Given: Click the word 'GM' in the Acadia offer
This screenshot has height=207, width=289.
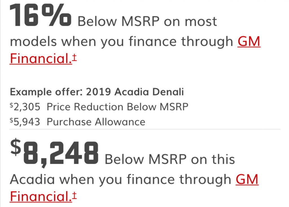Looking at the screenshot, I should click(x=247, y=180).
